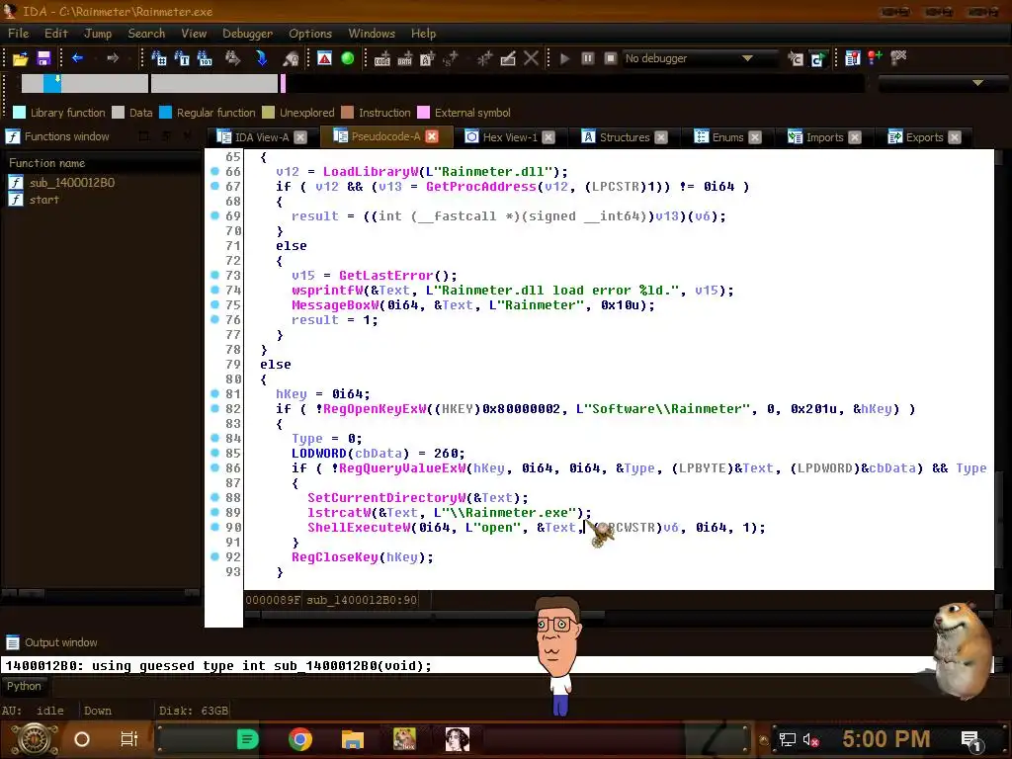Click Library function cyan legend swatch

point(20,113)
